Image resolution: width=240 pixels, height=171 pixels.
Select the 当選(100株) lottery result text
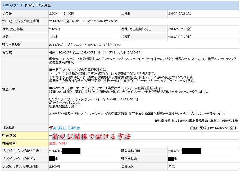(58, 143)
